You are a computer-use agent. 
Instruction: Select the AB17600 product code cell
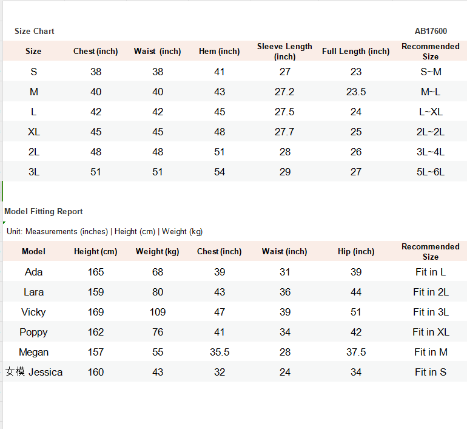(x=431, y=32)
